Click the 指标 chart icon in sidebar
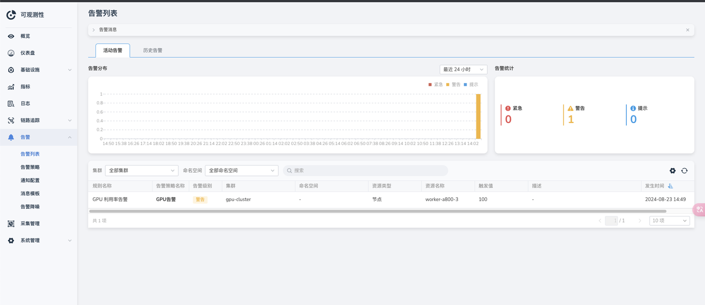The height and width of the screenshot is (305, 705). pyautogui.click(x=11, y=87)
